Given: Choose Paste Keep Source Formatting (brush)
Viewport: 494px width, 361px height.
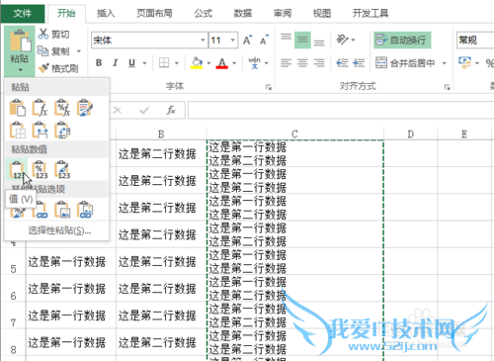Looking at the screenshot, I should pyautogui.click(x=85, y=108).
